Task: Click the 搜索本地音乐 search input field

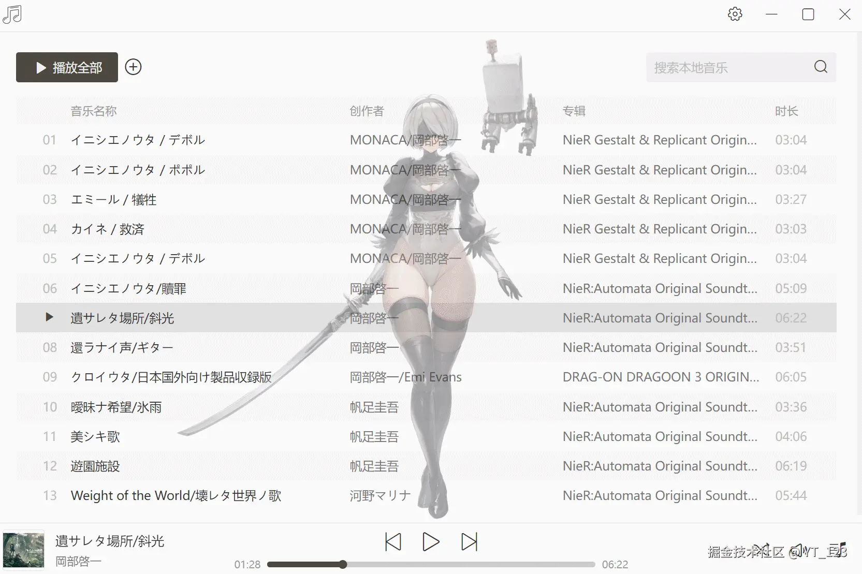Action: pyautogui.click(x=725, y=67)
